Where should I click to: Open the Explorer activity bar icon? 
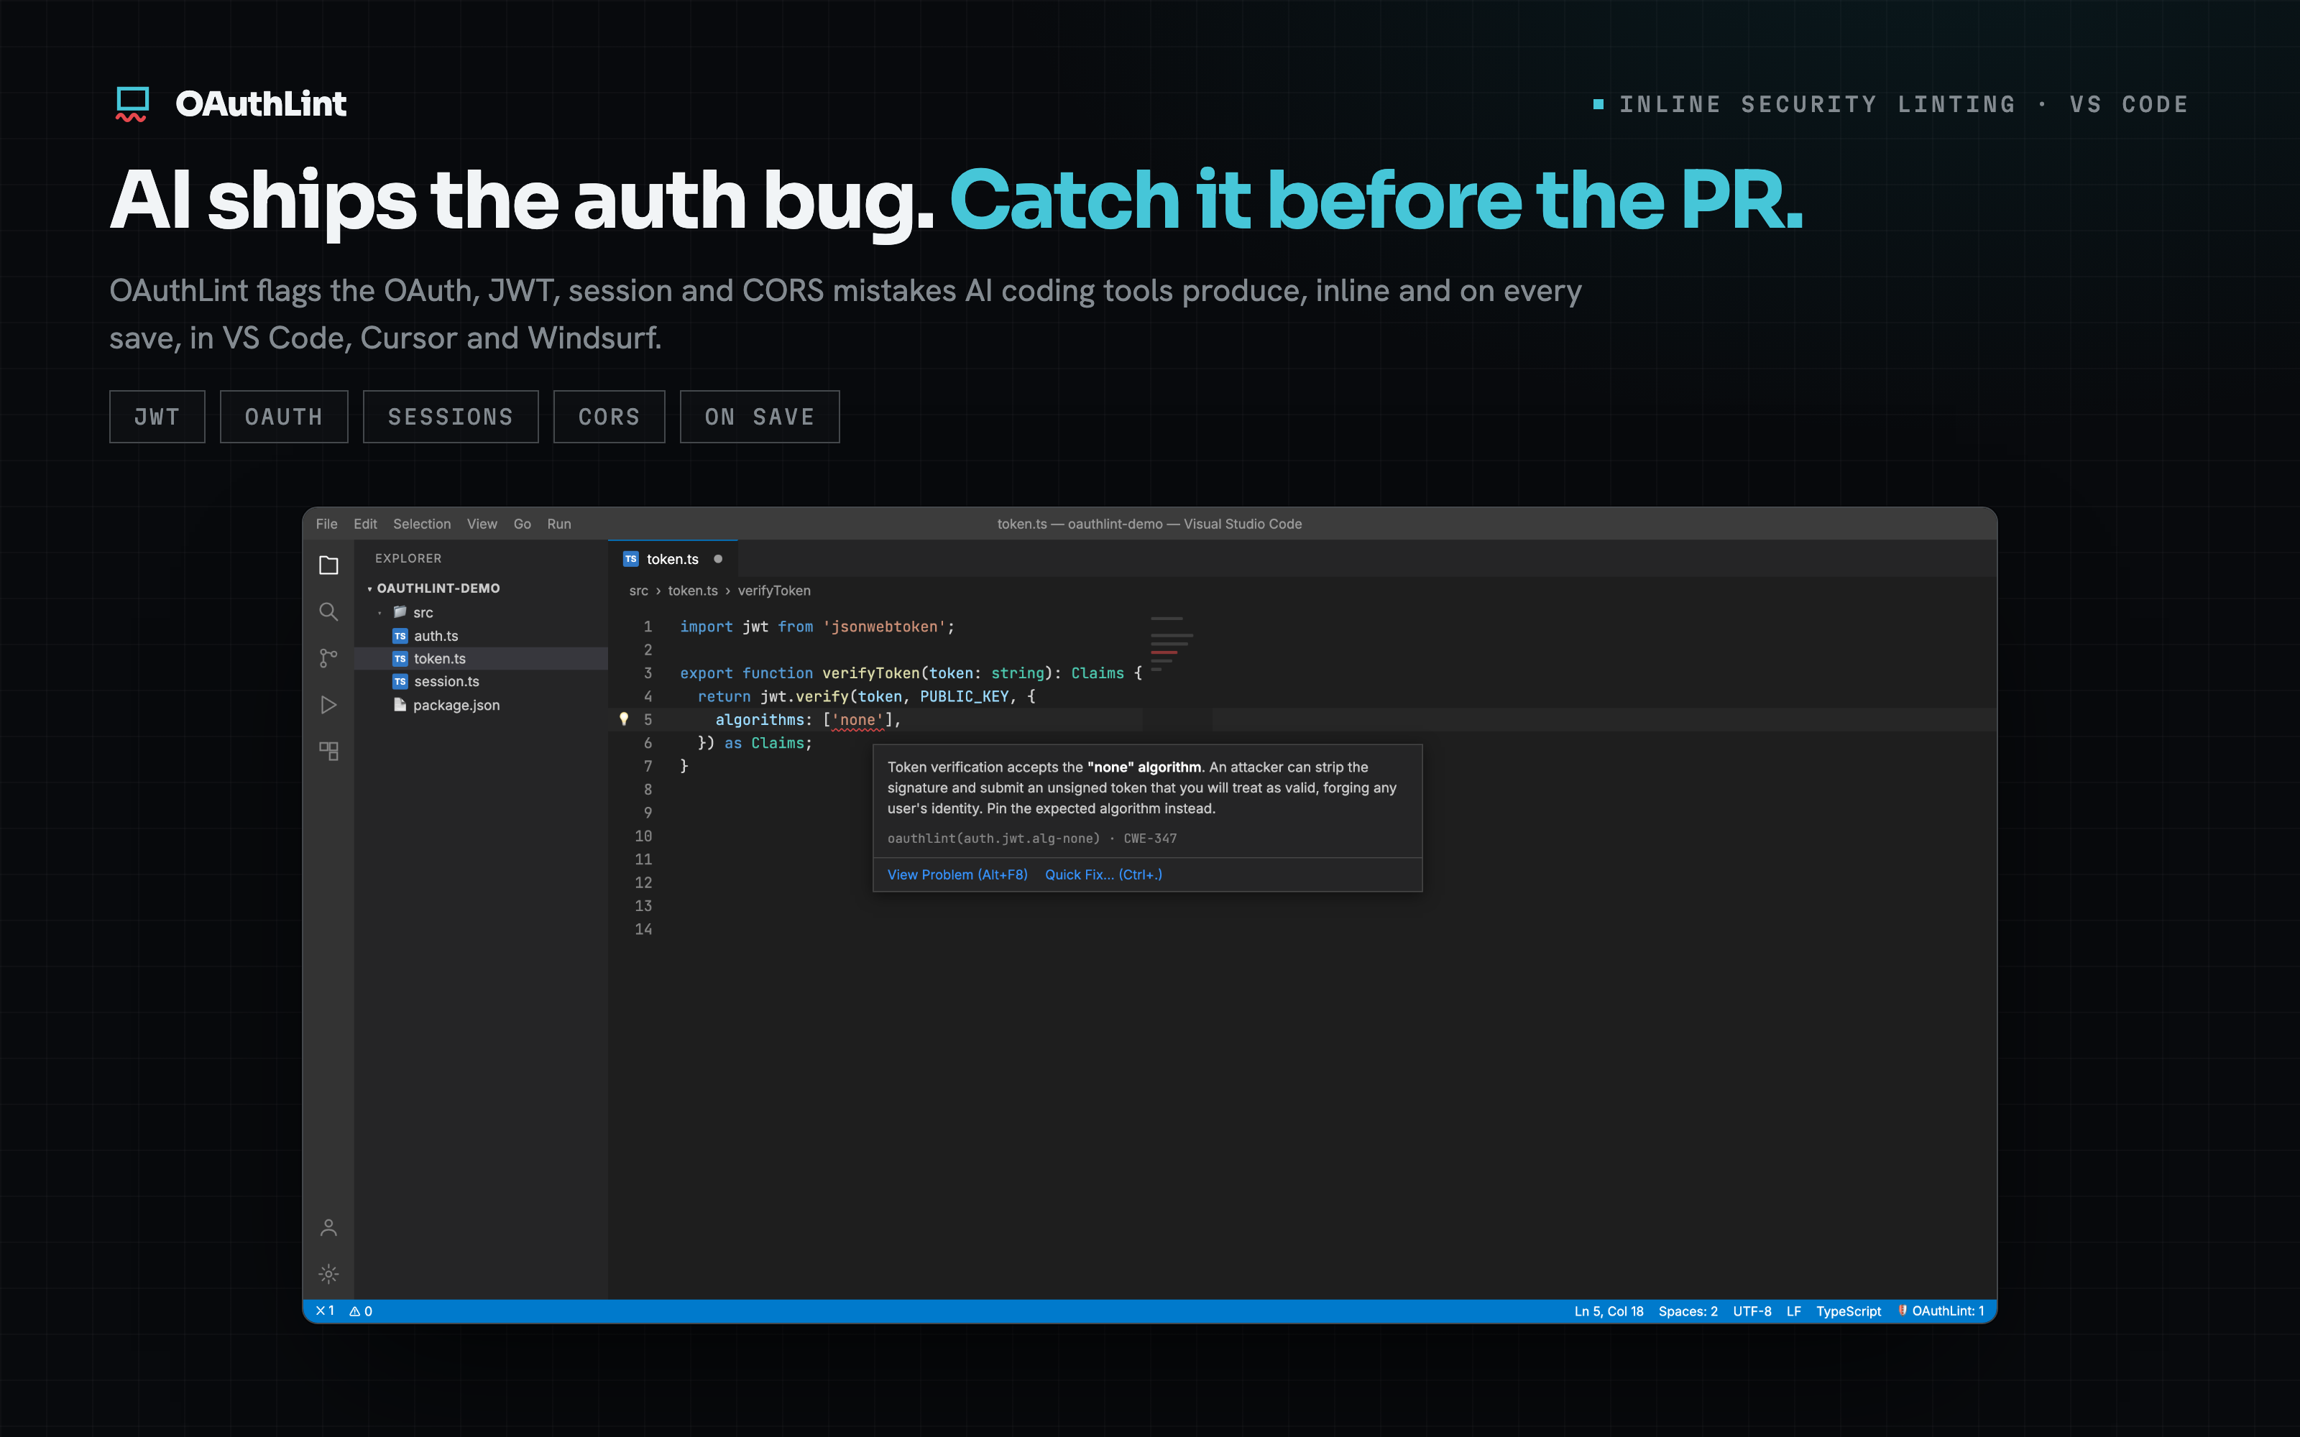(x=328, y=565)
